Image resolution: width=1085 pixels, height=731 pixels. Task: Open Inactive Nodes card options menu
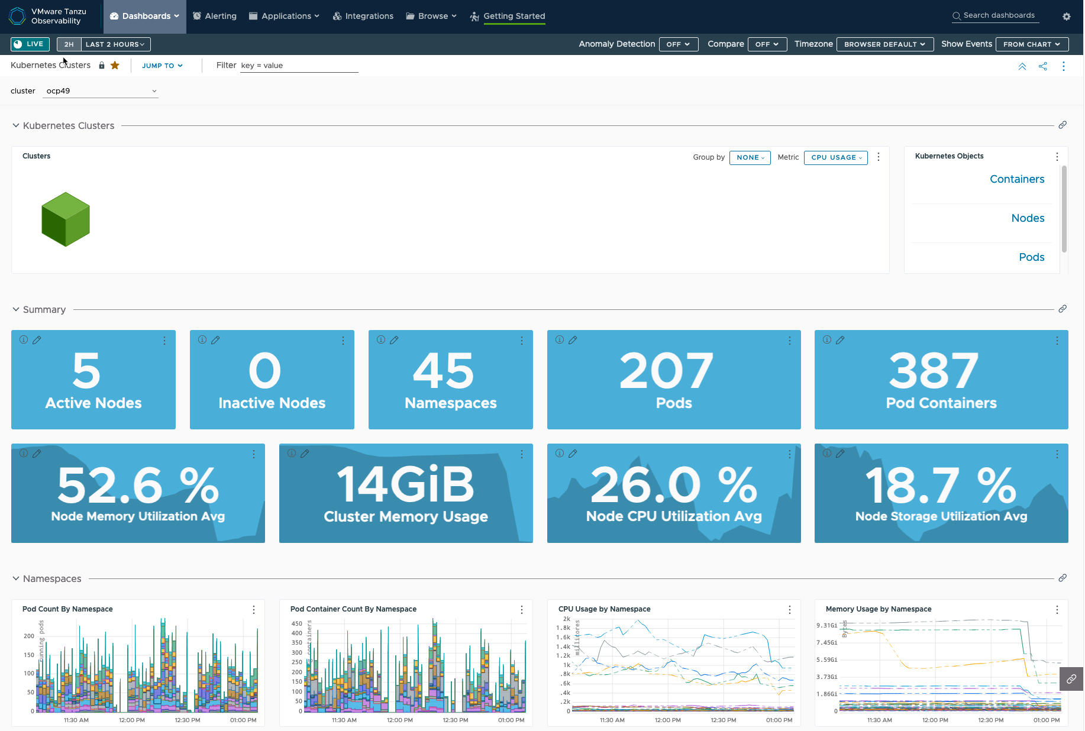click(343, 341)
